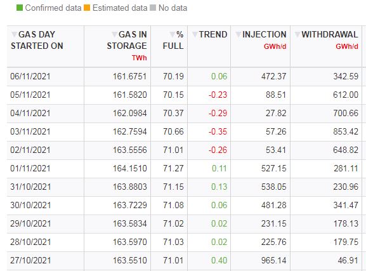366x271 pixels.
Task: Select the 05/11/2021 date cell
Action: pyautogui.click(x=30, y=95)
